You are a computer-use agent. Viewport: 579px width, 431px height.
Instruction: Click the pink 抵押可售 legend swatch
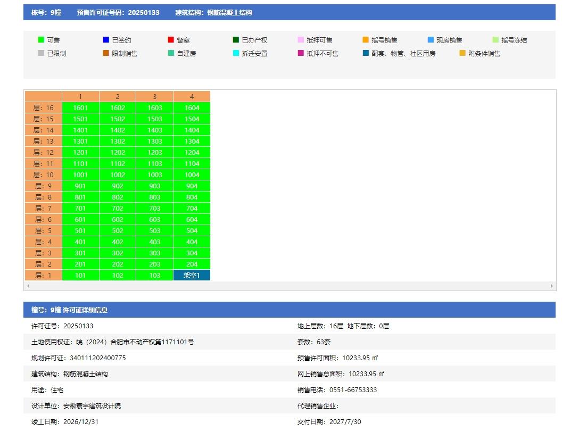click(x=301, y=39)
